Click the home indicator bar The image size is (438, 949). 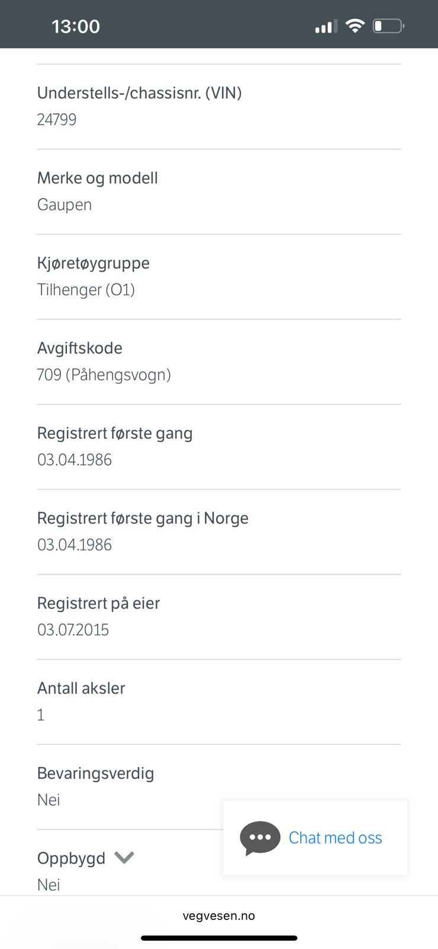(219, 938)
